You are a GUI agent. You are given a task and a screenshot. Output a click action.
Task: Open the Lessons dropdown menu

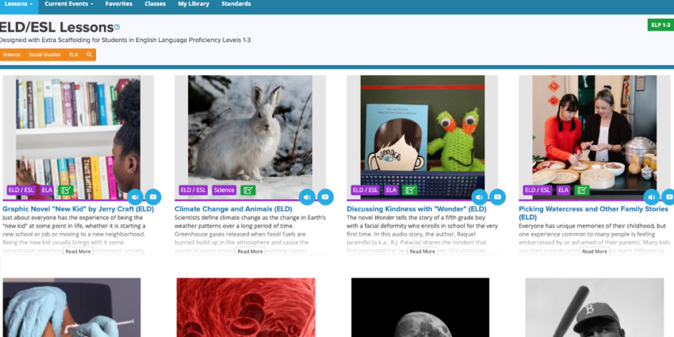pyautogui.click(x=18, y=5)
